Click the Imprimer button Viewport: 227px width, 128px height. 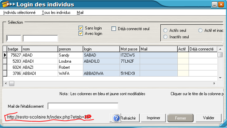click(x=154, y=118)
